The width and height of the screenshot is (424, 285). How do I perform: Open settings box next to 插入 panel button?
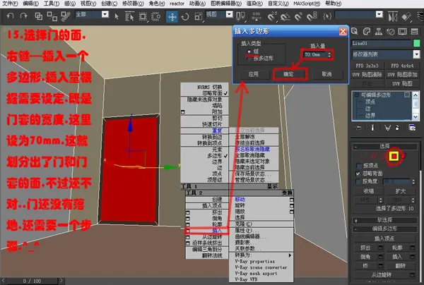(x=413, y=257)
